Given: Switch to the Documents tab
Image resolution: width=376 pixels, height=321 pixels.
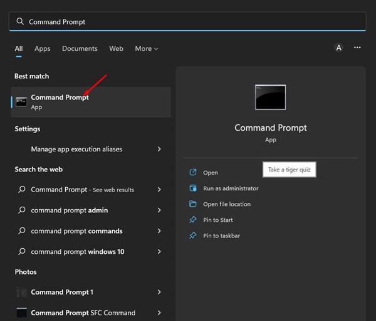Looking at the screenshot, I should (x=80, y=48).
